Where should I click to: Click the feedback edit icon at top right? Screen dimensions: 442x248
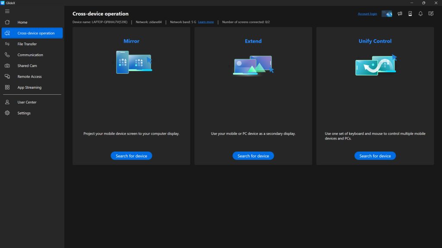431,14
